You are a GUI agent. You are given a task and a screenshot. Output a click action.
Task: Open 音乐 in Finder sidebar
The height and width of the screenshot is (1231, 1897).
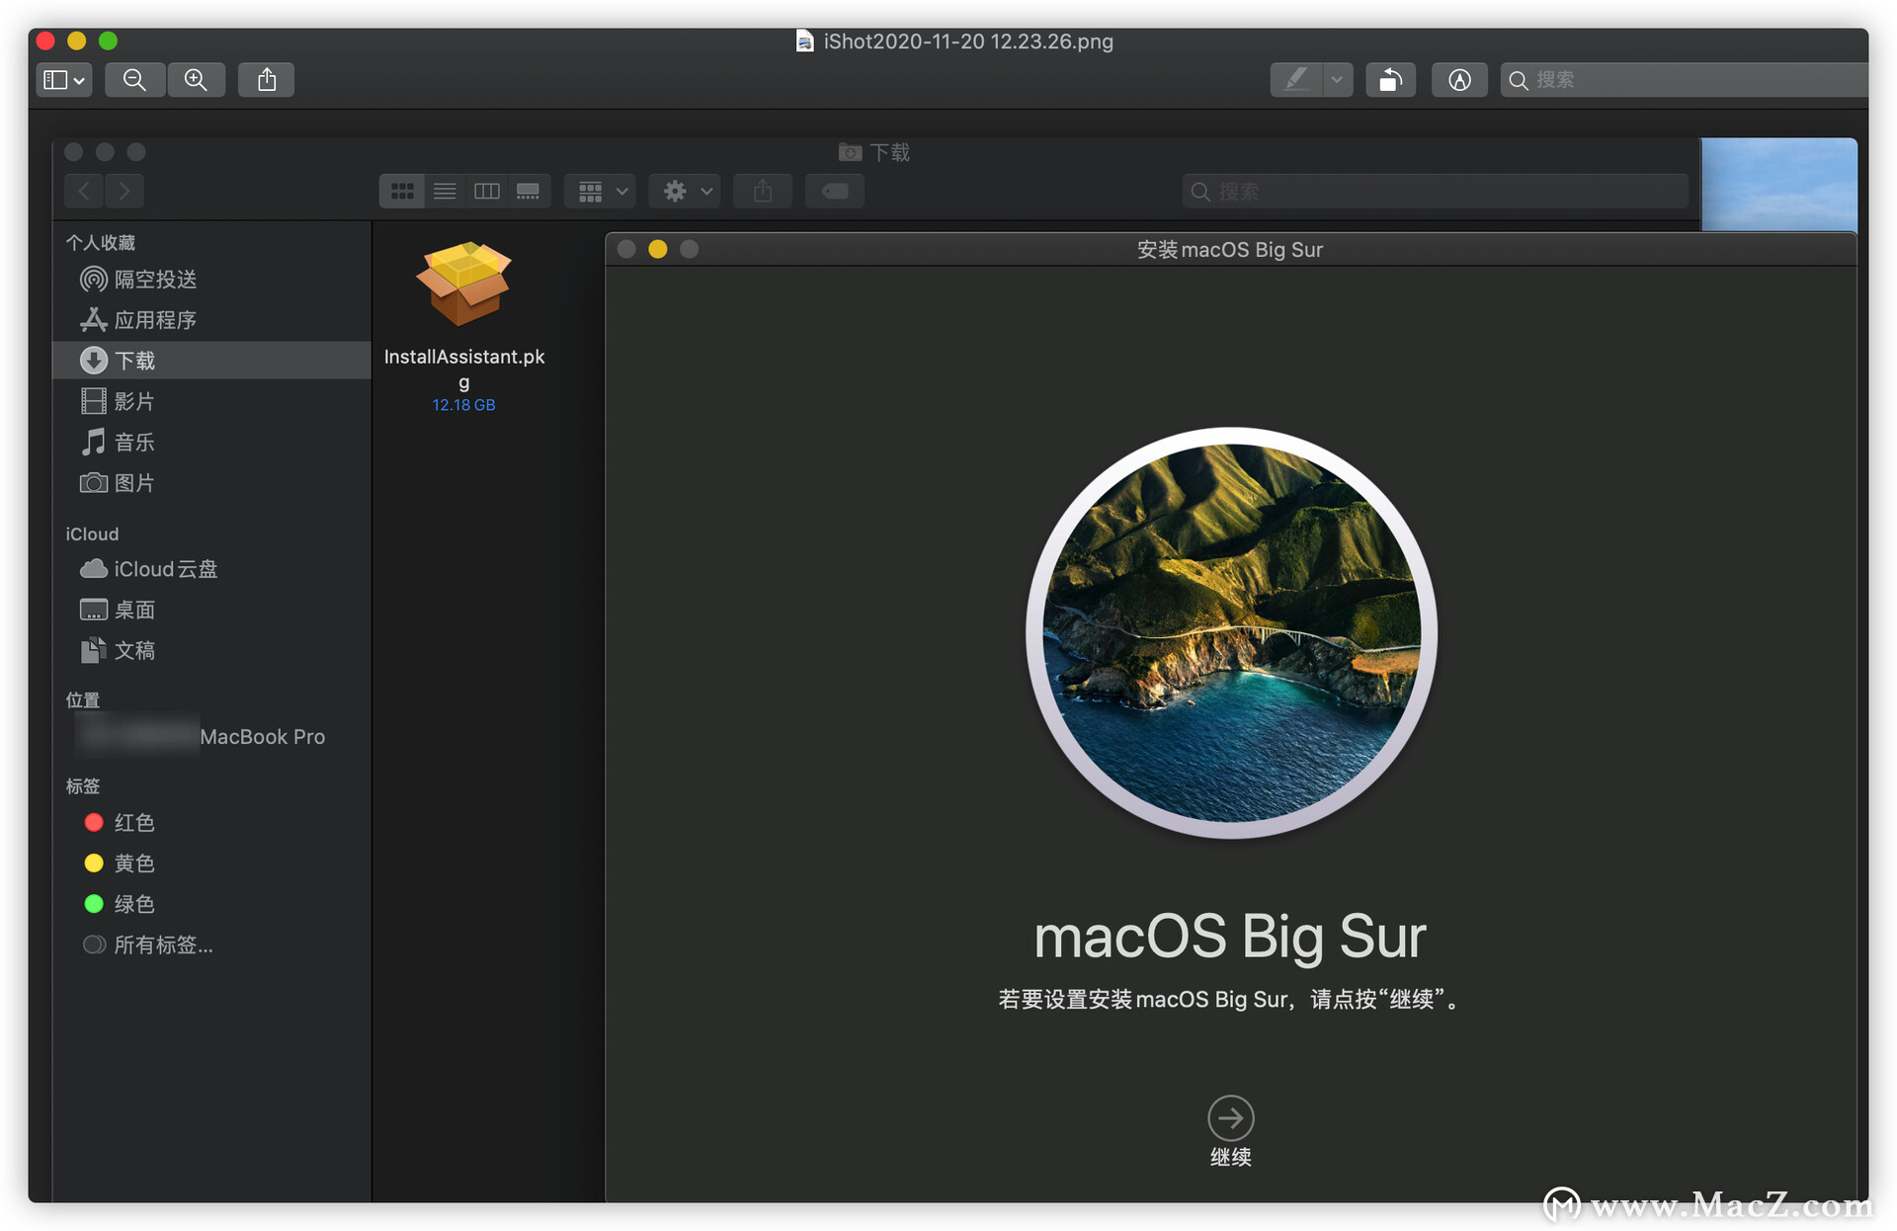click(x=211, y=442)
